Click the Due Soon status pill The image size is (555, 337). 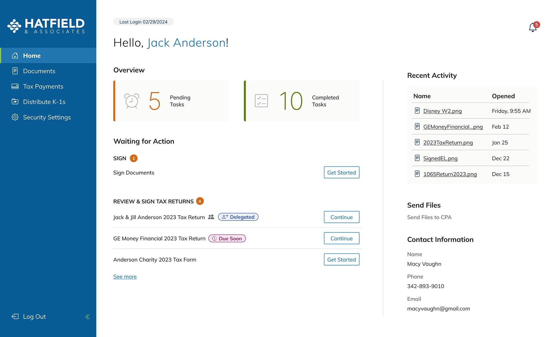(x=227, y=238)
